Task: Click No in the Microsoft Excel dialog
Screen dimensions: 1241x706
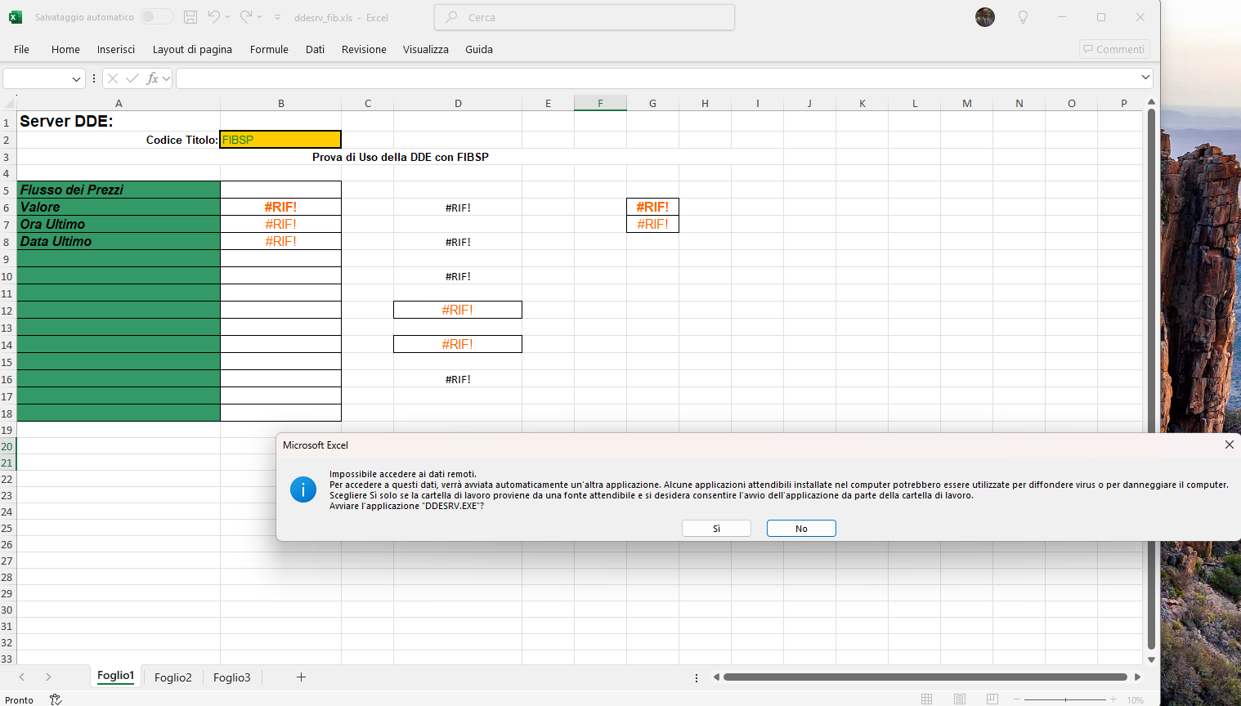Action: [801, 529]
